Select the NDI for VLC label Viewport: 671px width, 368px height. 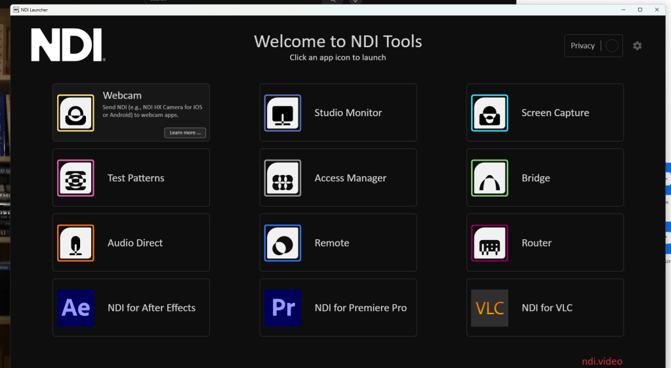[x=547, y=308]
